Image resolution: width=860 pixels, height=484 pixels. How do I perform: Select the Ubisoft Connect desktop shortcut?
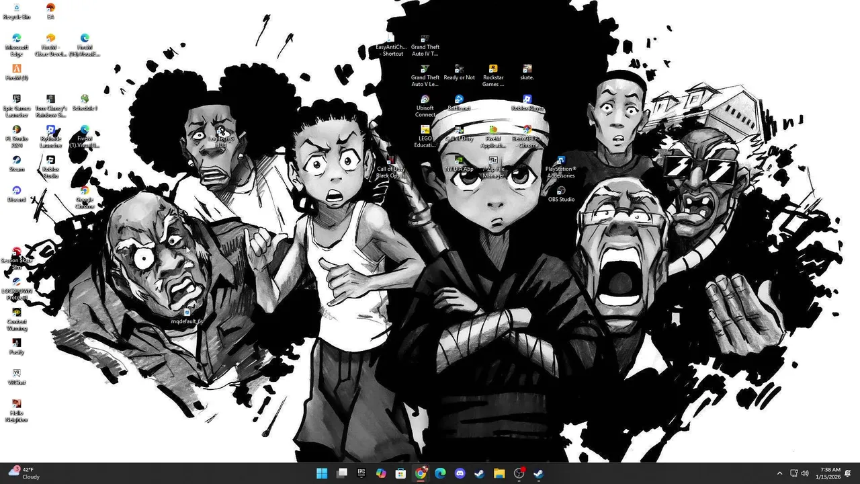[x=425, y=106]
